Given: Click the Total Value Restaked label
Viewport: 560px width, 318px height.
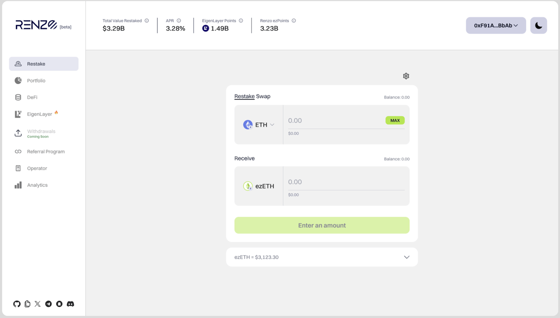Looking at the screenshot, I should (x=122, y=21).
